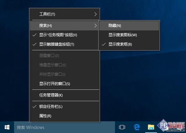Toggle 显示触摸键盘按钮(T) option

tap(64, 44)
